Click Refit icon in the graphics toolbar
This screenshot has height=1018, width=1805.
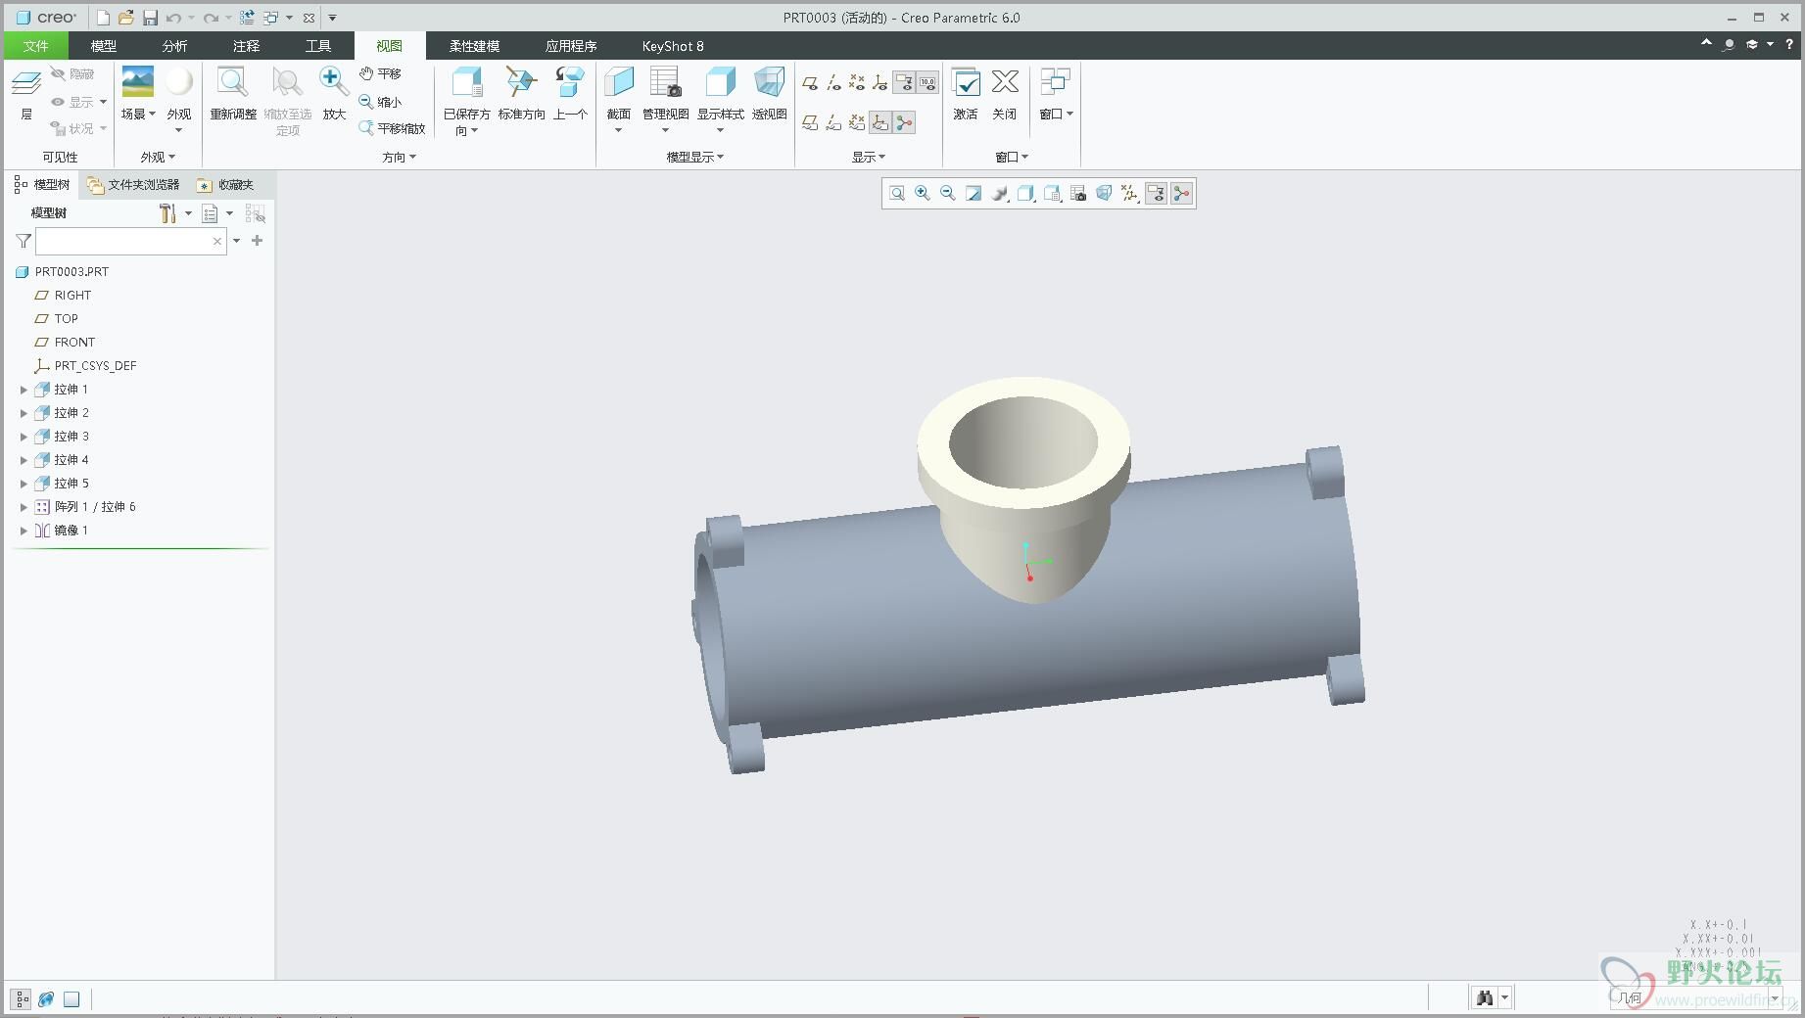(x=897, y=194)
